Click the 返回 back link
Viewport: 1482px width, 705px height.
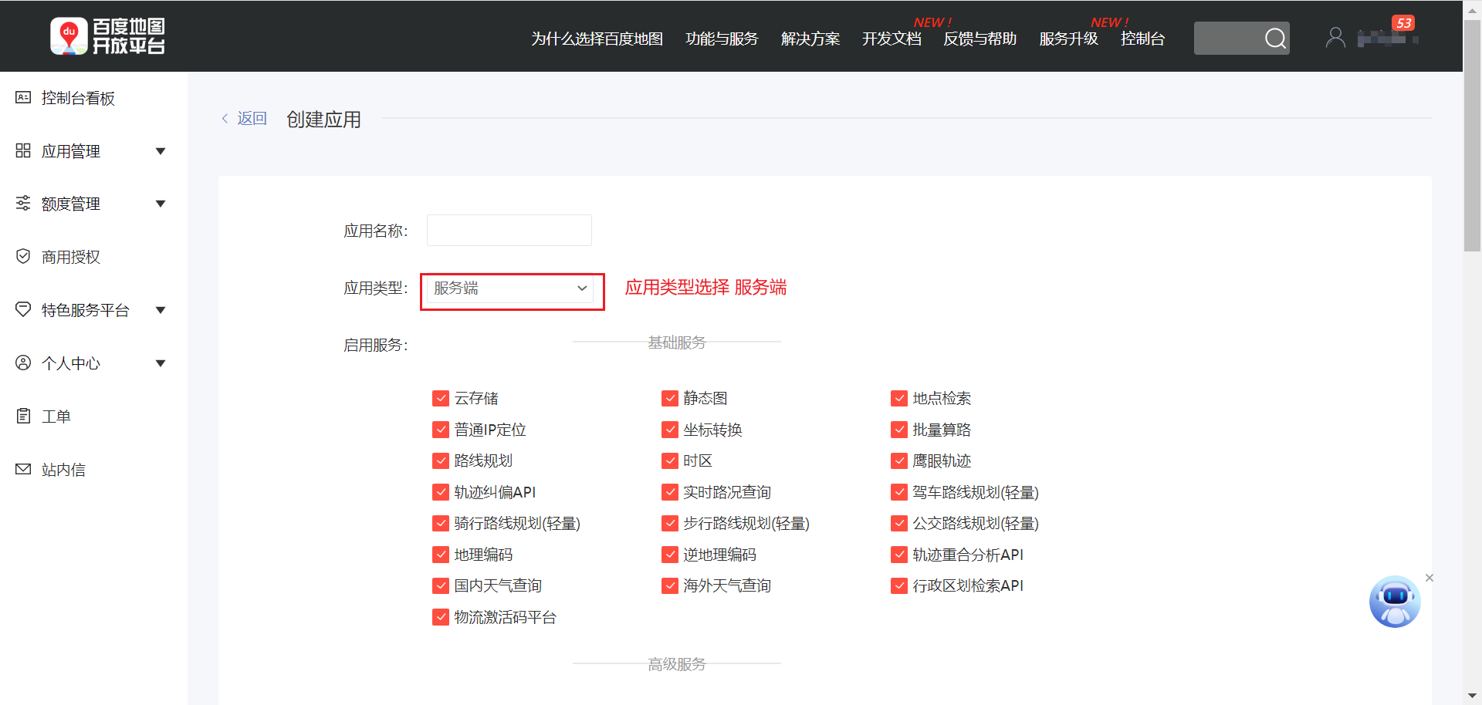245,119
